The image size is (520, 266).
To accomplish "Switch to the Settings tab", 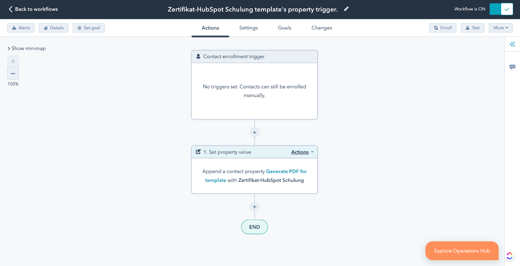I will point(249,28).
